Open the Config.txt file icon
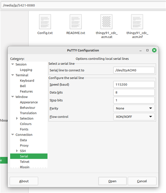 pyautogui.click(x=45, y=22)
